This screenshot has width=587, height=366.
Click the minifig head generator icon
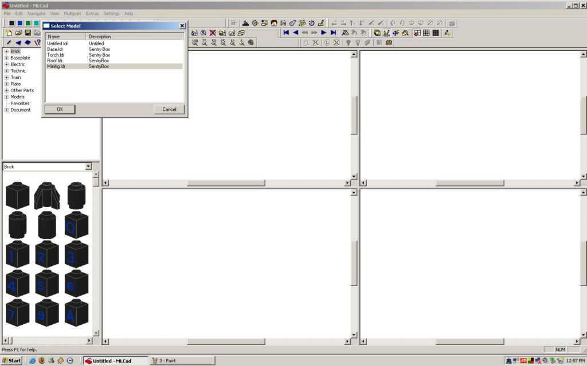coord(274,23)
